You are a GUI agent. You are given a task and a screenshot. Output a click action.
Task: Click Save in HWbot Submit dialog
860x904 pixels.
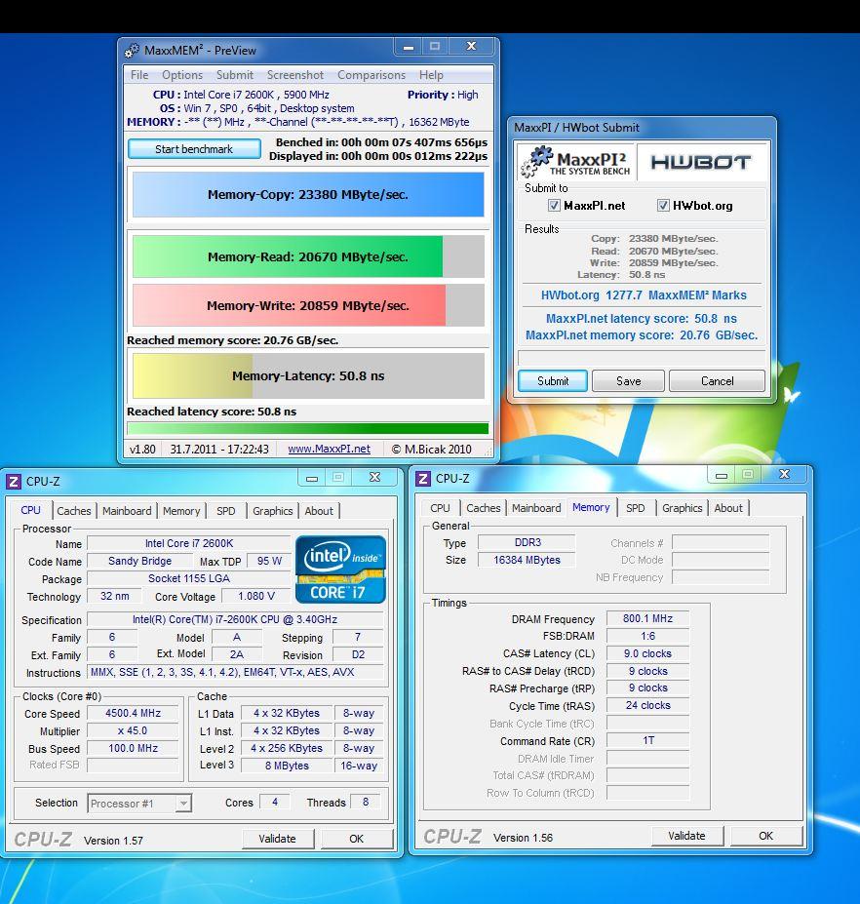[x=628, y=381]
